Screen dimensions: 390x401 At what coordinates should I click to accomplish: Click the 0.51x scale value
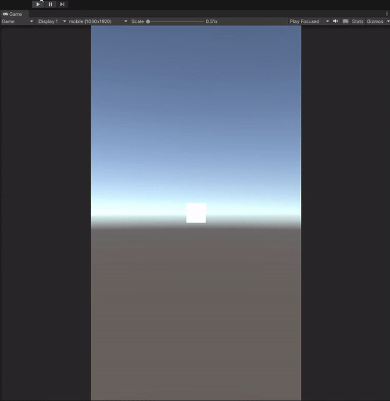coord(211,21)
